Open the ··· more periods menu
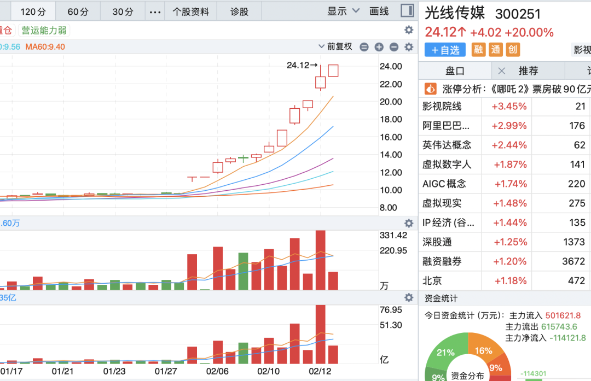 pos(155,12)
